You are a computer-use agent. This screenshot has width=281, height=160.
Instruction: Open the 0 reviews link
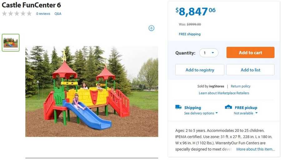pos(43,14)
